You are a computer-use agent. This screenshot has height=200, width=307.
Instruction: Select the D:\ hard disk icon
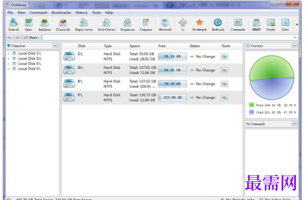tap(69, 70)
